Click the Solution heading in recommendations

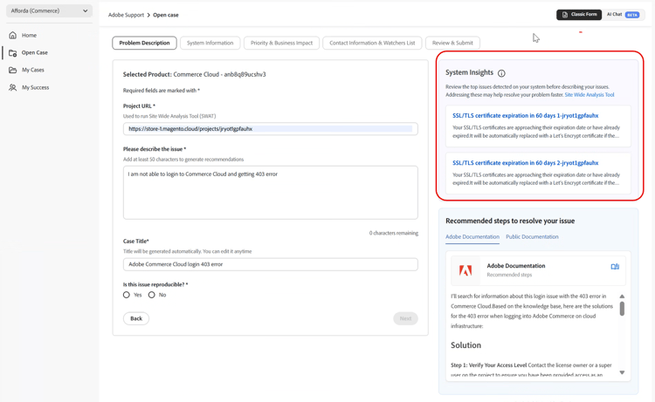pos(465,345)
